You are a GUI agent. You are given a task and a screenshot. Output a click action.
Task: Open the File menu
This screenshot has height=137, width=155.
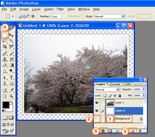point(4,9)
